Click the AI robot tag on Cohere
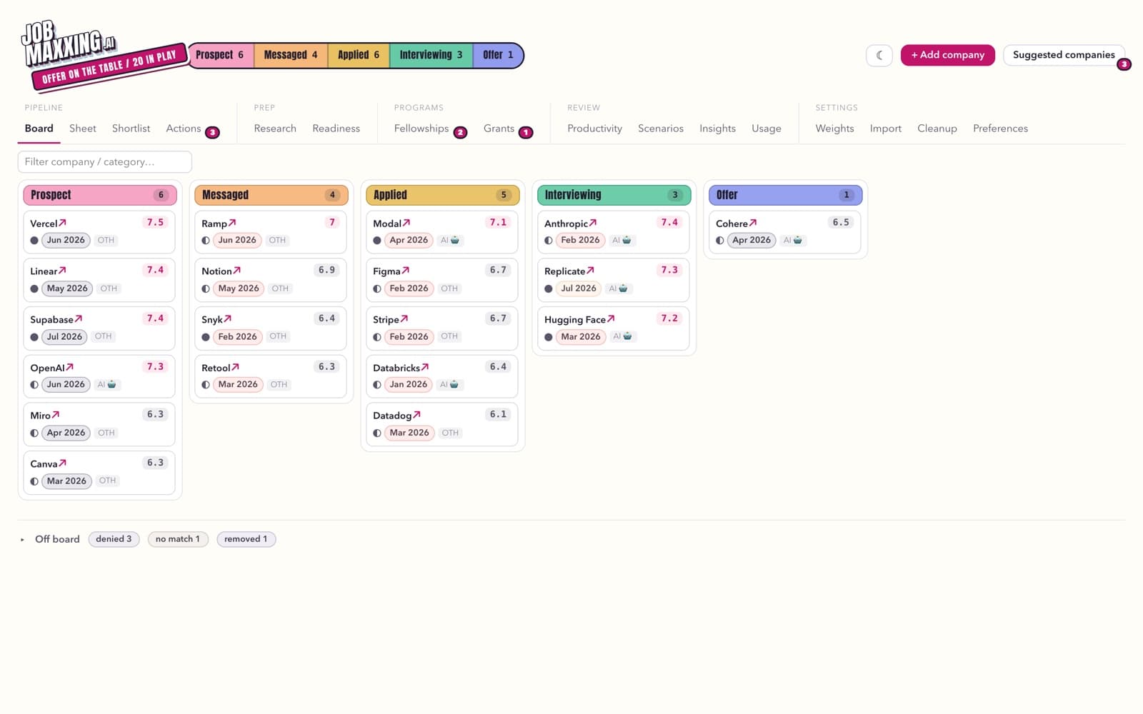1143x714 pixels. [793, 241]
